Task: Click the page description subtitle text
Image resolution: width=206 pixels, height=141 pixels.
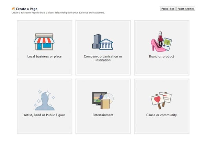Action: pyautogui.click(x=58, y=13)
